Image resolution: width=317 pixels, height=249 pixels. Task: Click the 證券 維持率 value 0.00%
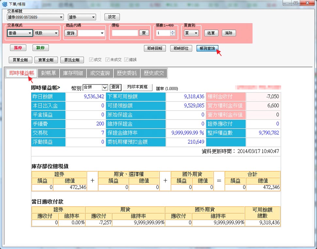[x=78, y=223]
